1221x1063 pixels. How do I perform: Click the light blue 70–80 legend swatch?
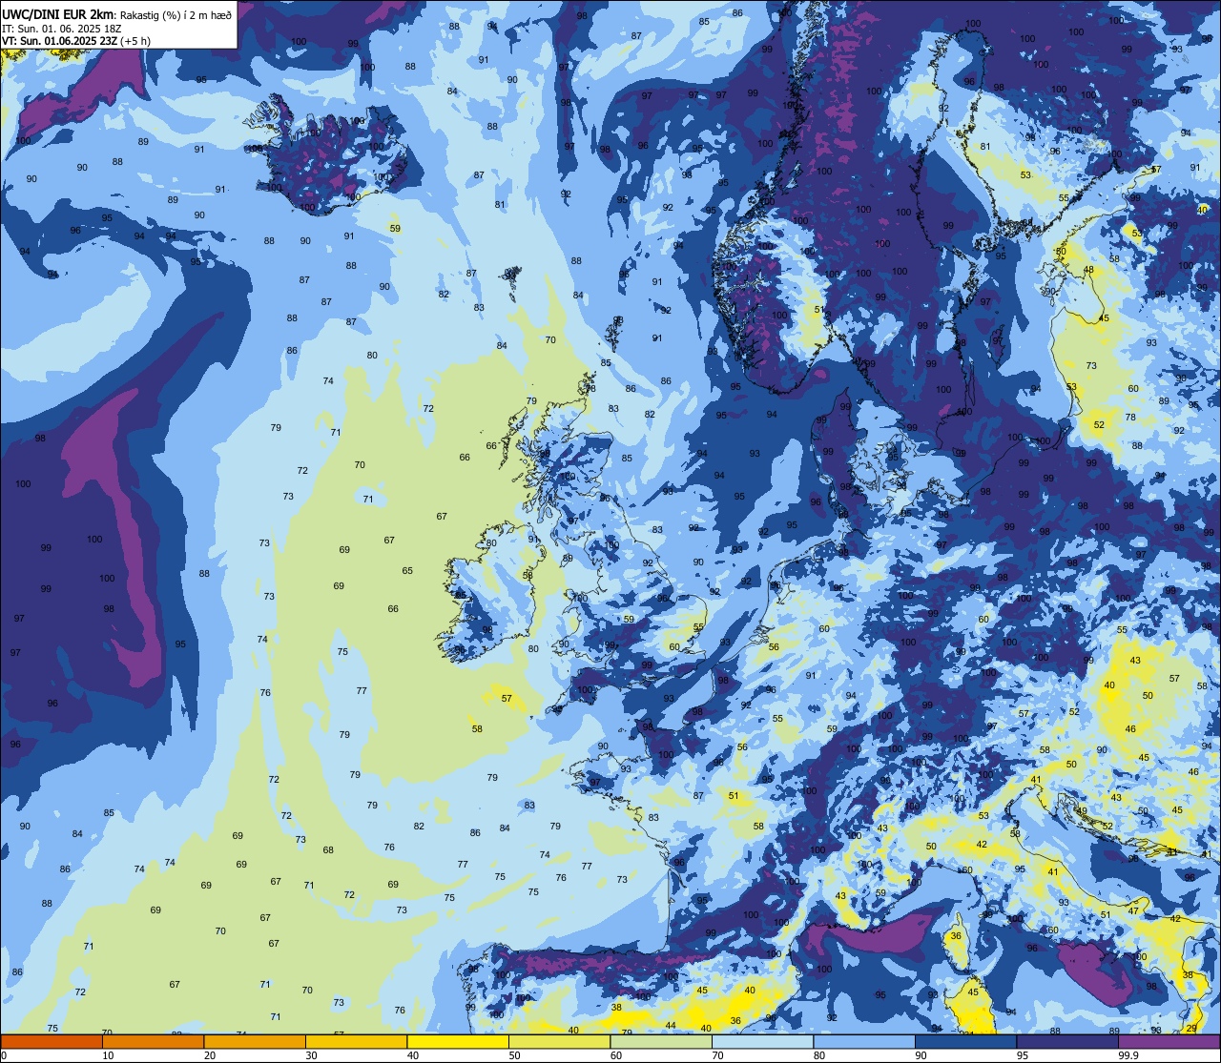[x=762, y=1041]
